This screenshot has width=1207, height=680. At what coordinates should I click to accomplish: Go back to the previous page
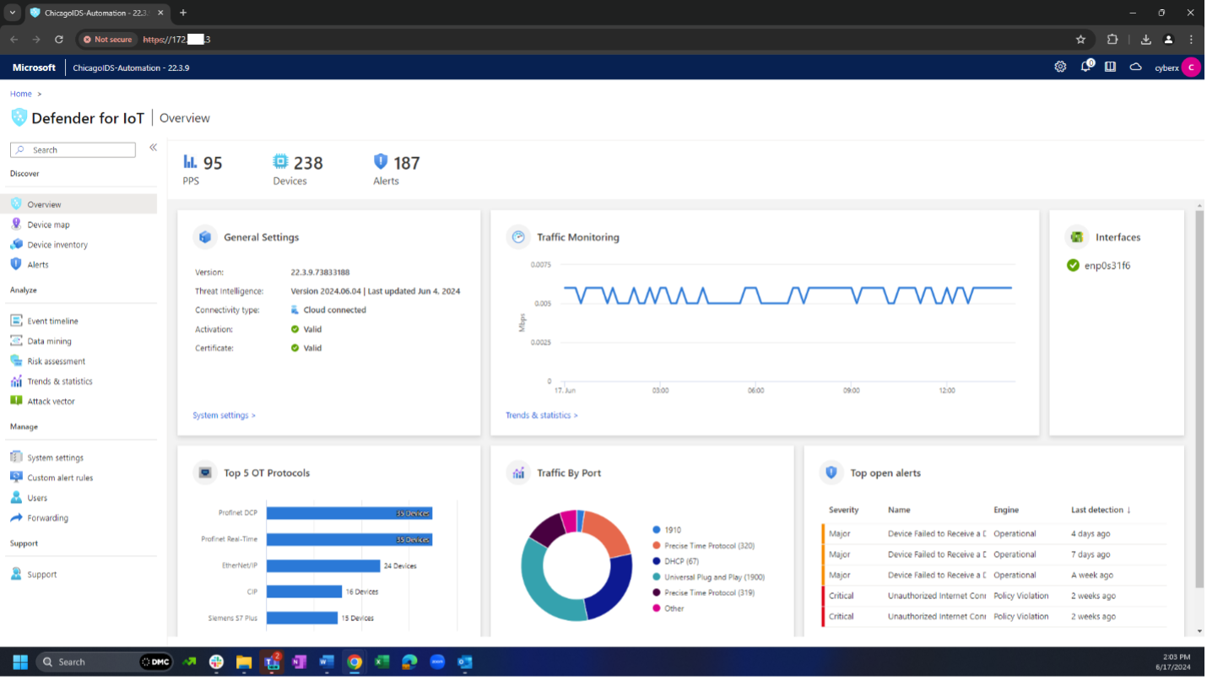pos(14,40)
